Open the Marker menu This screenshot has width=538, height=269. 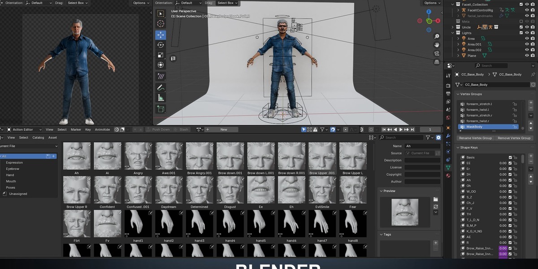tap(76, 130)
